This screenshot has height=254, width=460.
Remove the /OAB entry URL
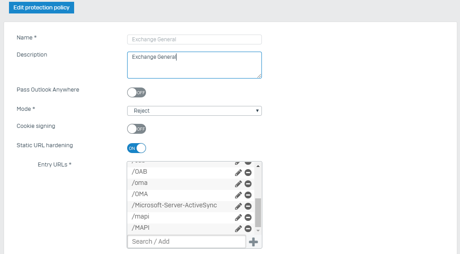[x=248, y=173]
